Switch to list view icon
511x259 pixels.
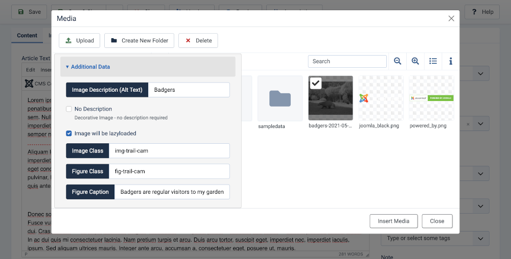(433, 61)
